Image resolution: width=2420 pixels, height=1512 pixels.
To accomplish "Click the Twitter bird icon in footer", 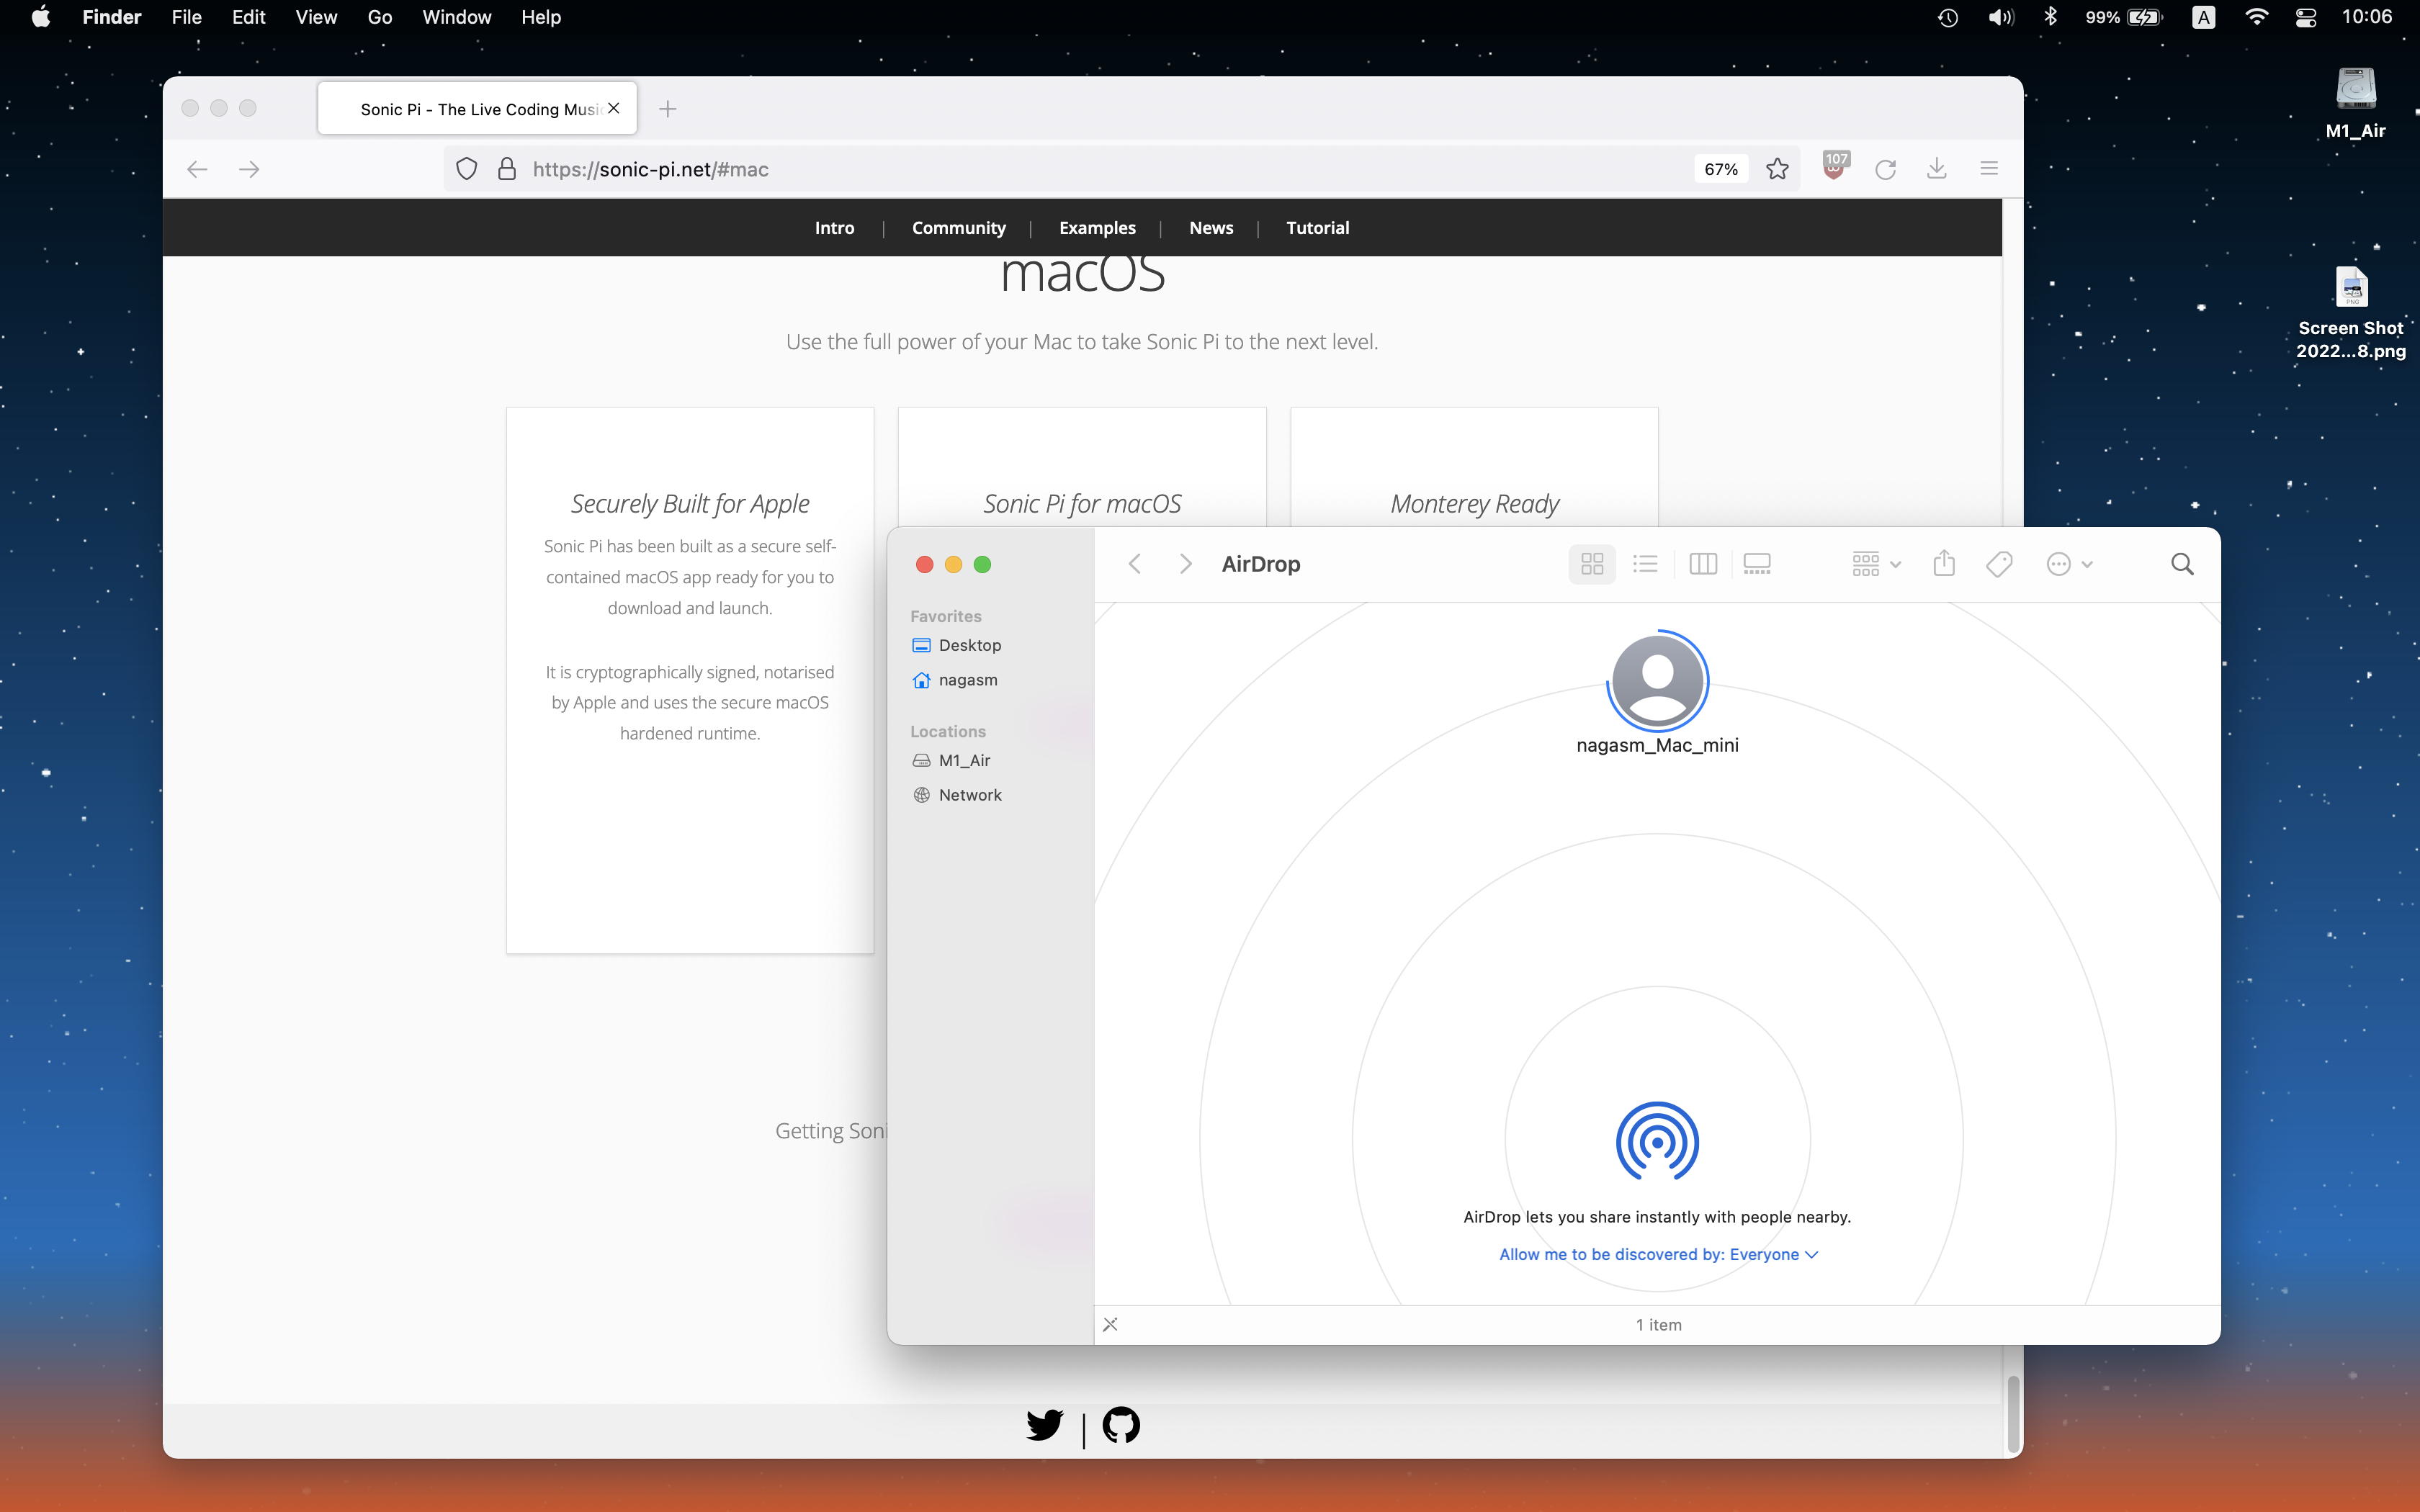I will 1044,1425.
